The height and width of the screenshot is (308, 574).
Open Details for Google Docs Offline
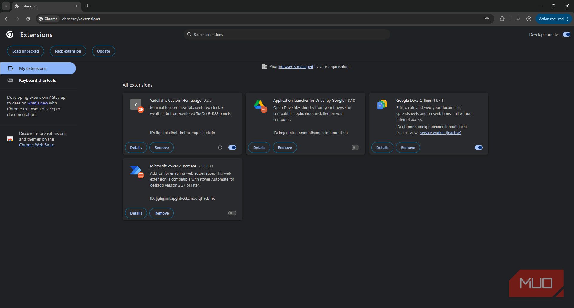(382, 147)
